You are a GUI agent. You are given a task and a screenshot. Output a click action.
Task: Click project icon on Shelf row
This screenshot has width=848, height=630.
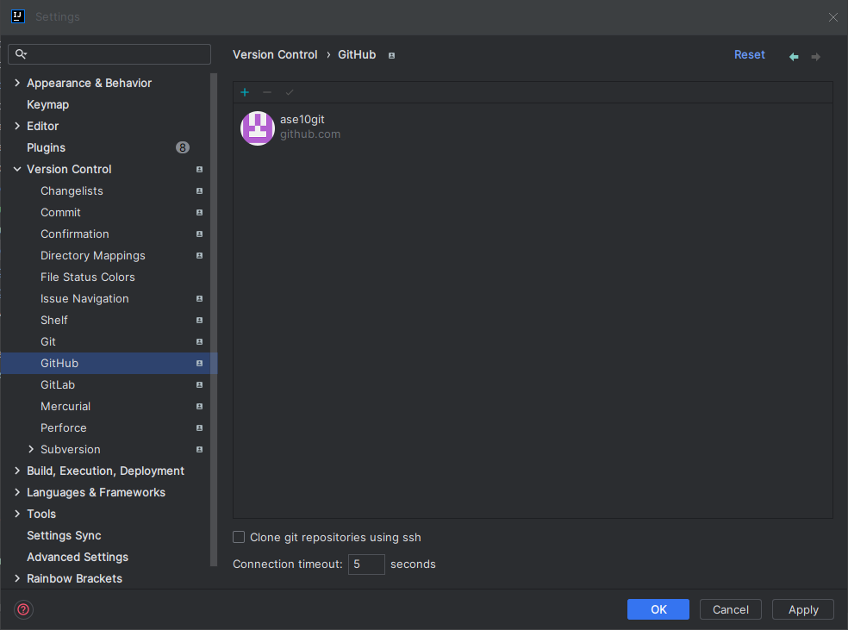(200, 320)
